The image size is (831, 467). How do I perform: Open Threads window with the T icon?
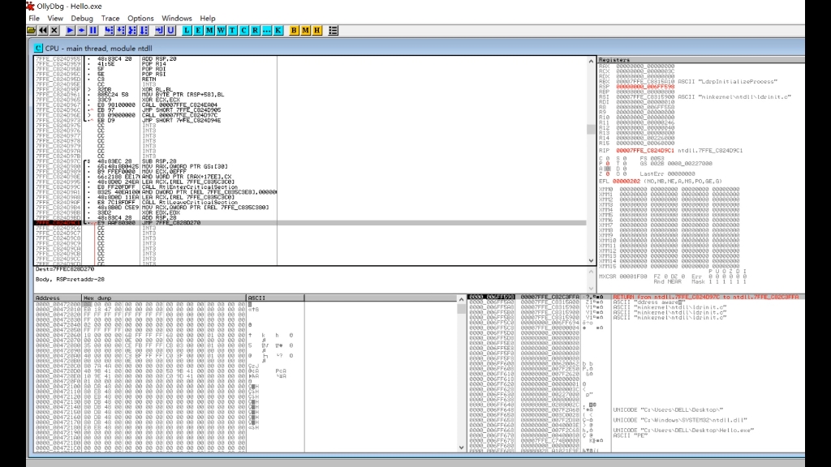232,31
